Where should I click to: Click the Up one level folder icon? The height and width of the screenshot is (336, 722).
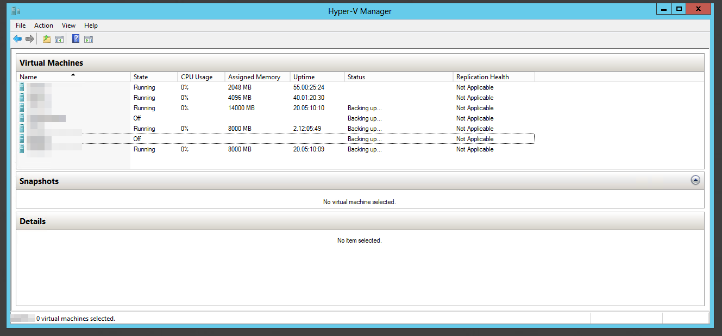(x=47, y=39)
